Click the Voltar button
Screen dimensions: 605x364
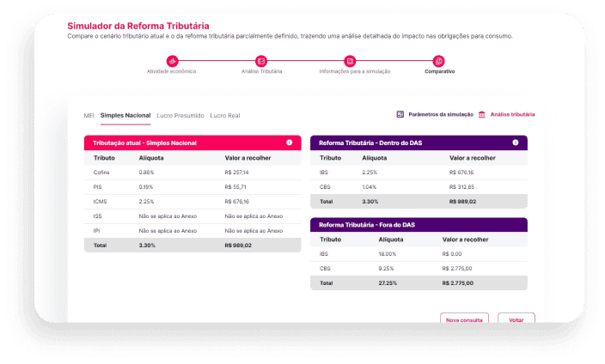pyautogui.click(x=516, y=319)
